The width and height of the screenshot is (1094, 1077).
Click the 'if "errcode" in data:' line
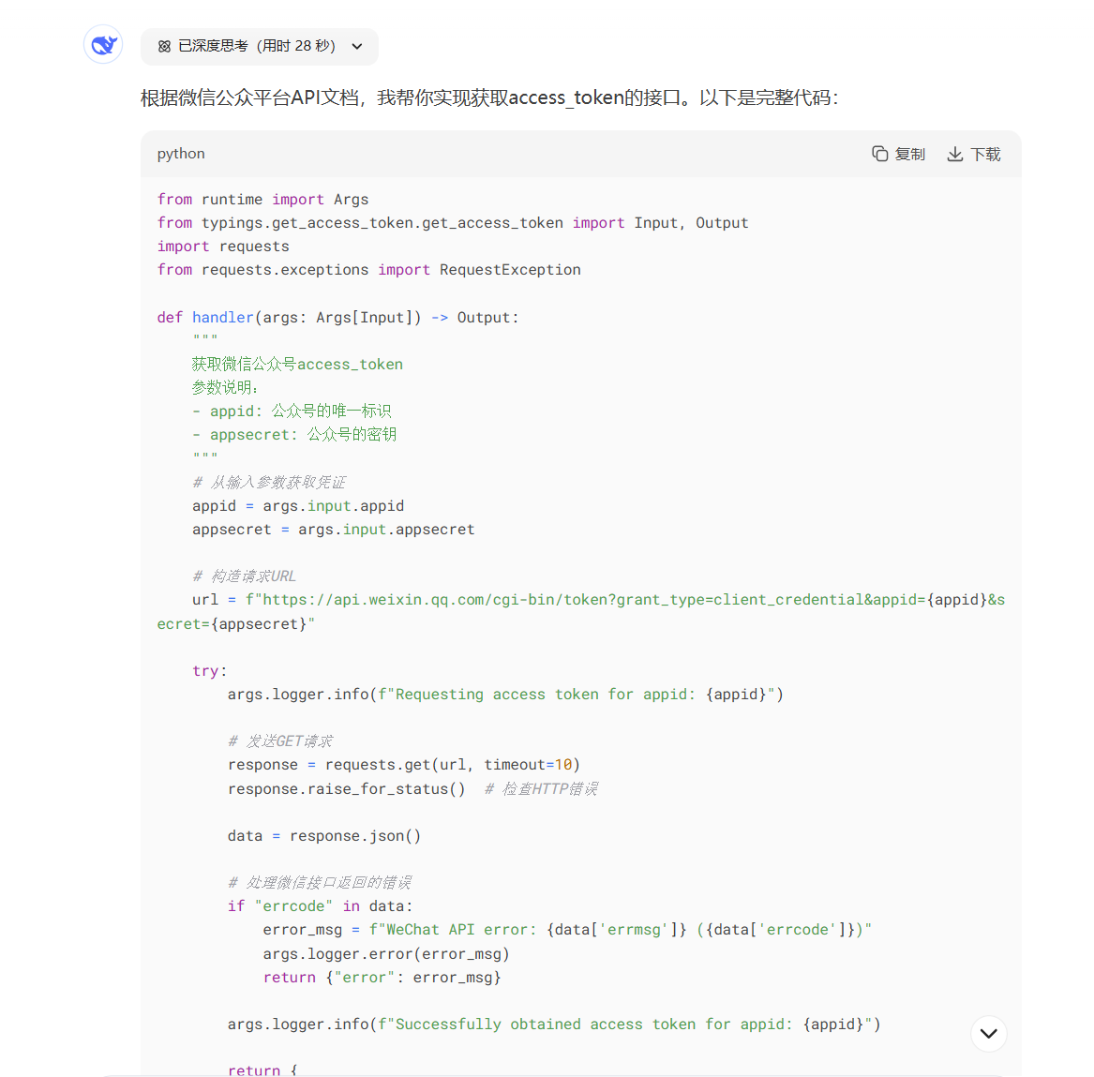pos(321,906)
